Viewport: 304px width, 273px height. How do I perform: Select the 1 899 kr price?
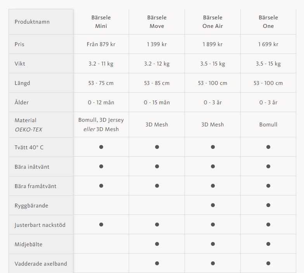click(x=212, y=44)
